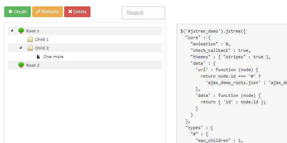This screenshot has width=287, height=143.
Task: Click the X icon on the Delete button
Action: (70, 12)
